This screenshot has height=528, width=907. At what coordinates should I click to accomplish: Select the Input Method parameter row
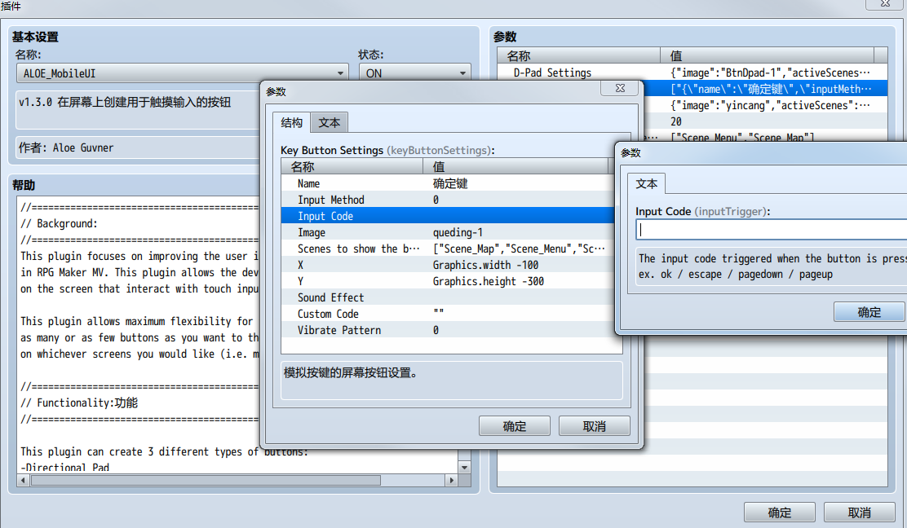pos(448,200)
